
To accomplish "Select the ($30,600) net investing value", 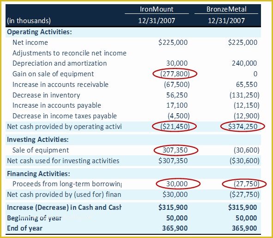I will (244, 161).
